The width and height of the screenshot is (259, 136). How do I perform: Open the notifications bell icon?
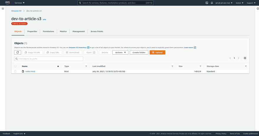click(x=212, y=3)
